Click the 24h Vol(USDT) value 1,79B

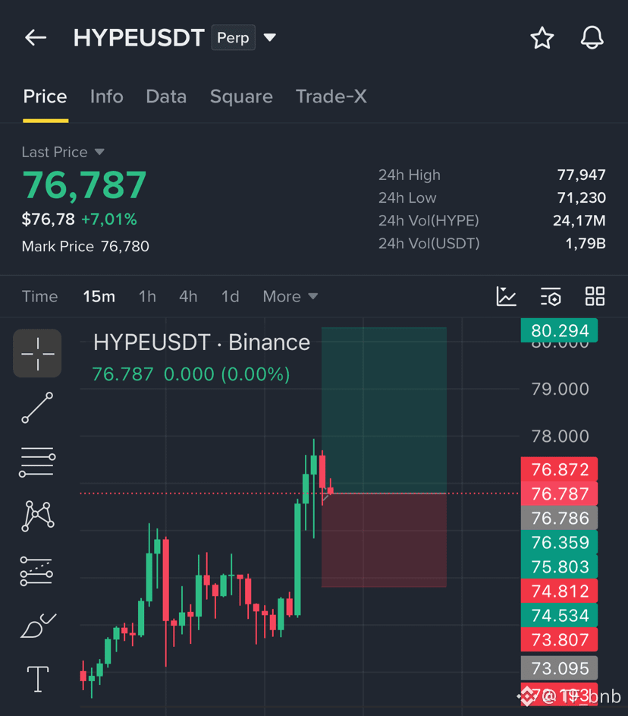[586, 244]
